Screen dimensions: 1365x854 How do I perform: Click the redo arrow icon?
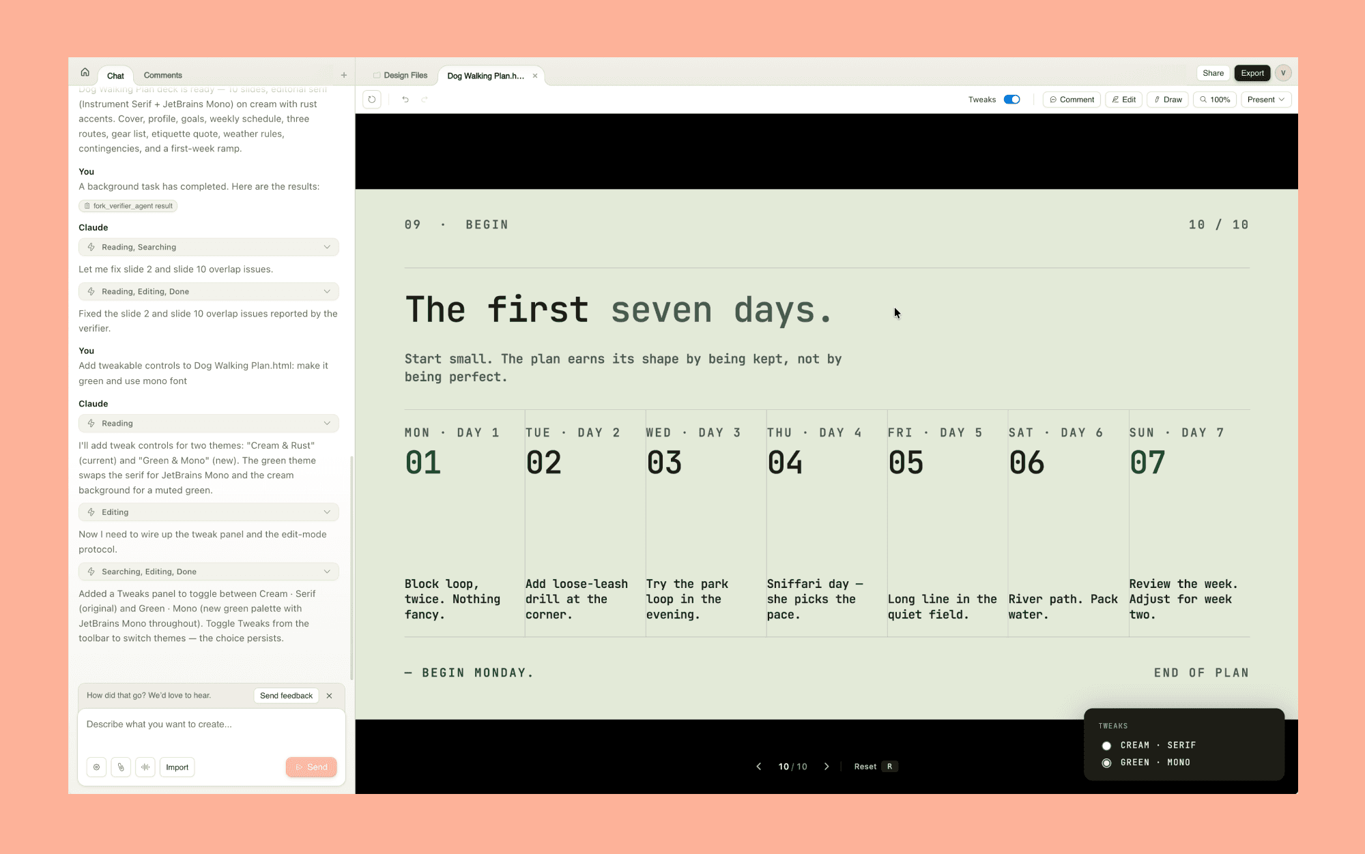425,100
